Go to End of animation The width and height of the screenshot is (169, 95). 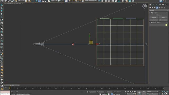tap(135, 92)
